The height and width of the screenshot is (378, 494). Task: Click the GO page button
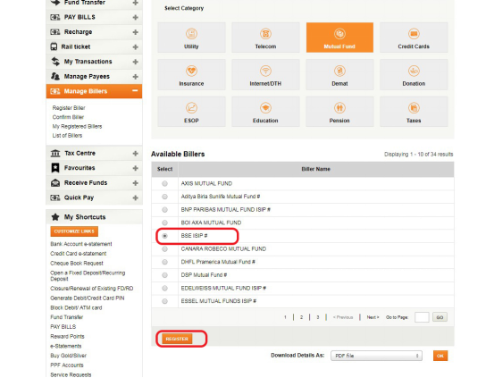coord(440,317)
